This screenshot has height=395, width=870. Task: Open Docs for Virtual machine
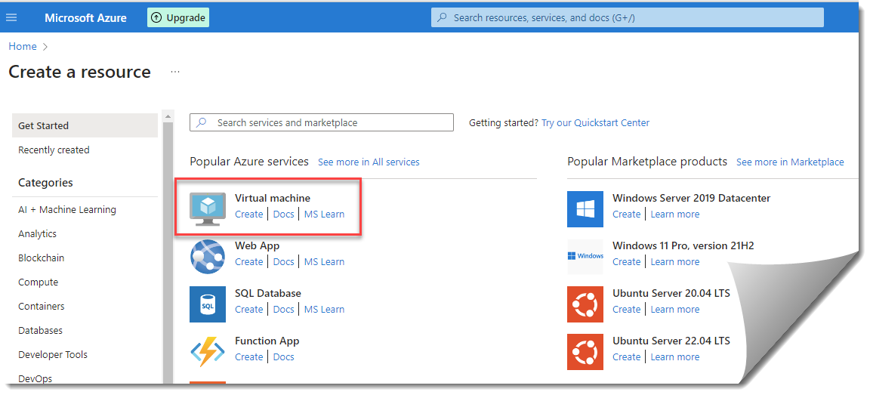point(283,214)
